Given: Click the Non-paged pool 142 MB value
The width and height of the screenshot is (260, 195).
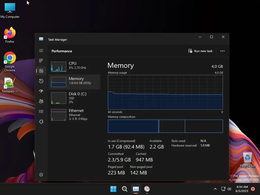Looking at the screenshot, I should (x=138, y=173).
